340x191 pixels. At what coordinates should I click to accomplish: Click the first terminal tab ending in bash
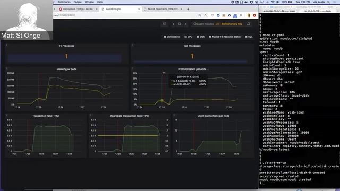tap(279, 11)
